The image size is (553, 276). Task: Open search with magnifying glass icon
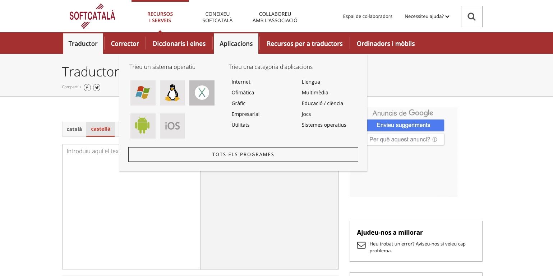coord(471,17)
